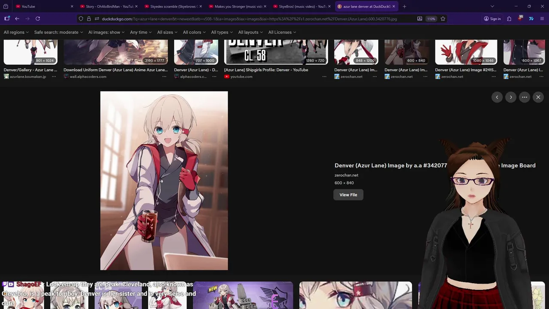
Task: Expand the All sizes filter
Action: [x=167, y=32]
